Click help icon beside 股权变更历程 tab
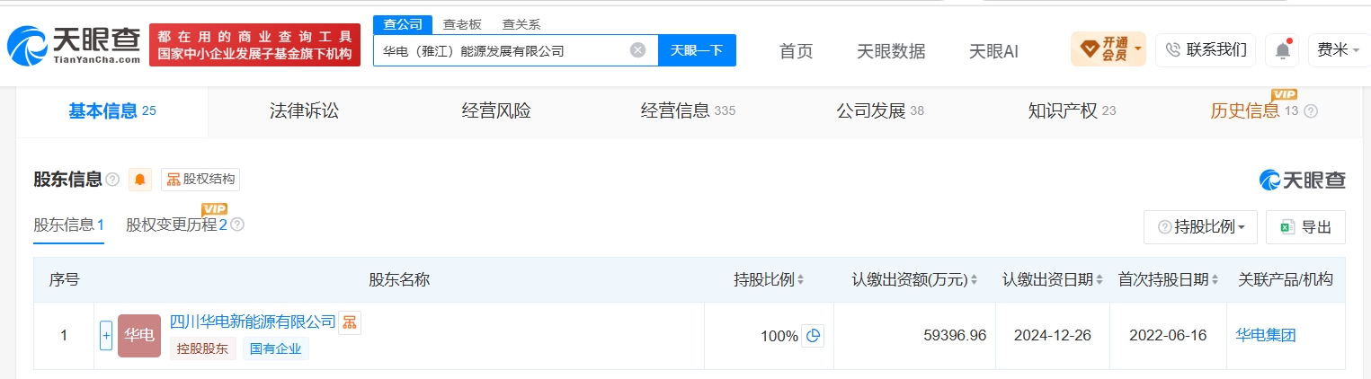 (x=237, y=225)
